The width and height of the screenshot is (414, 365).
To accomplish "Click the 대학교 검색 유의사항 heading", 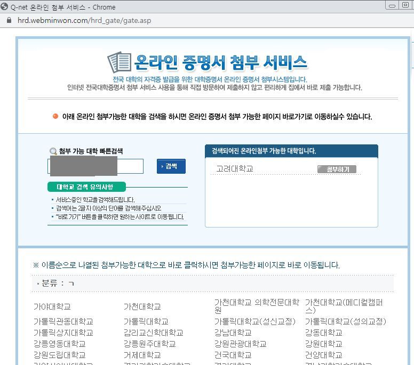I will pos(86,187).
